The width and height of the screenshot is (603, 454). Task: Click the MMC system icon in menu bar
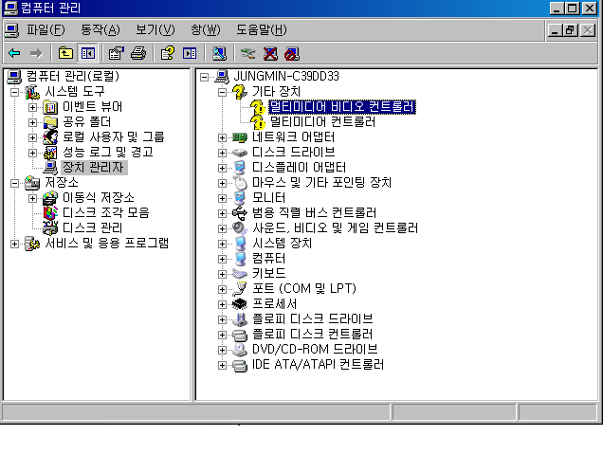[x=11, y=30]
